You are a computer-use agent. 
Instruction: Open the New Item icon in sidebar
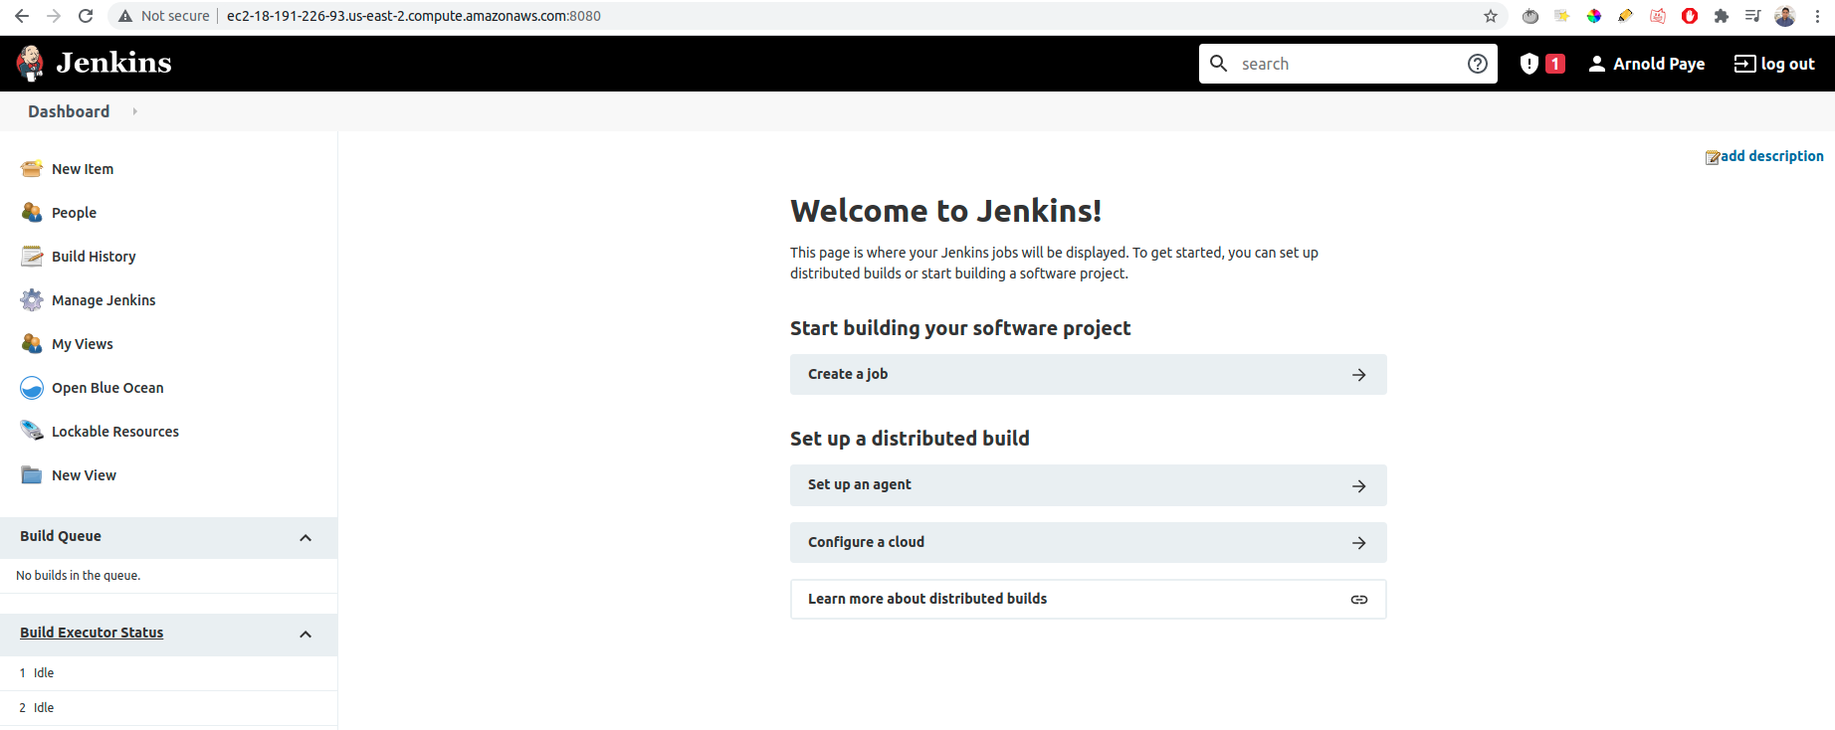click(32, 169)
